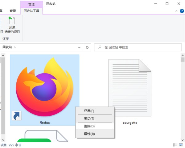Close the Recycle Bin window

click(x=179, y=4)
